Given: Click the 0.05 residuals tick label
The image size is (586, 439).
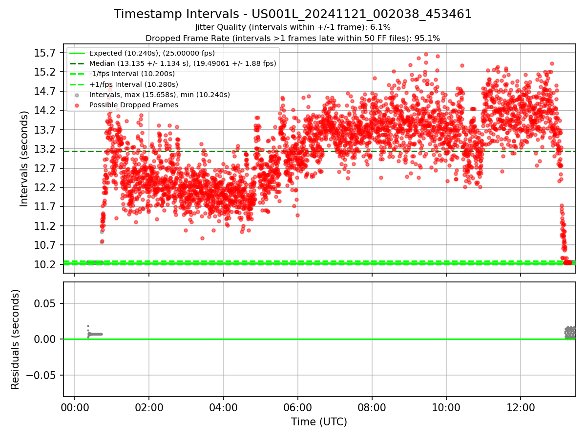Looking at the screenshot, I should coord(45,303).
